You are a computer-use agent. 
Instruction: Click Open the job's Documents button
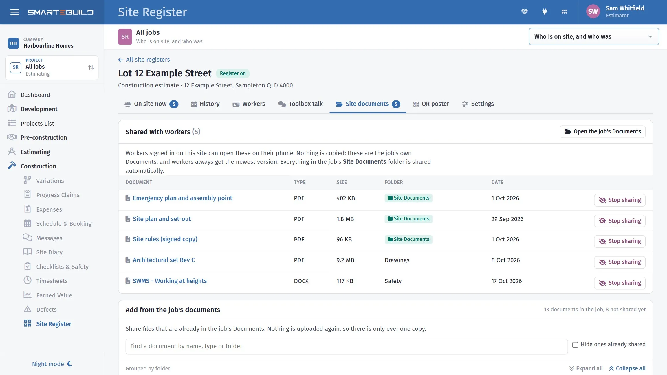602,132
